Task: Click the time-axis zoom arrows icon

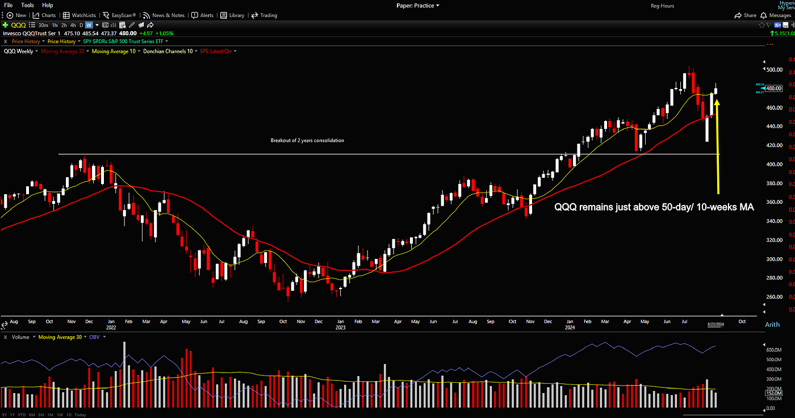Action: coord(5,324)
